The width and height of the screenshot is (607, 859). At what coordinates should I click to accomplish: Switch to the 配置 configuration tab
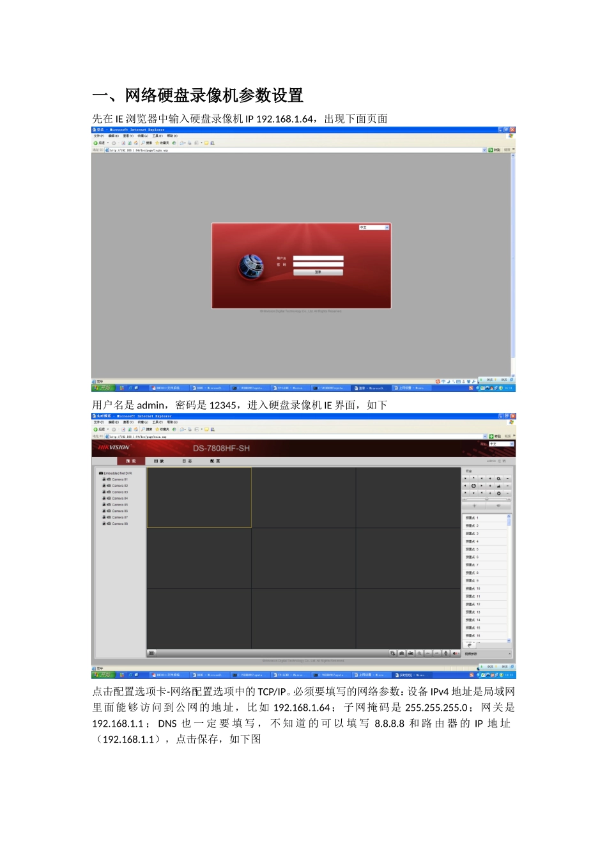point(215,461)
